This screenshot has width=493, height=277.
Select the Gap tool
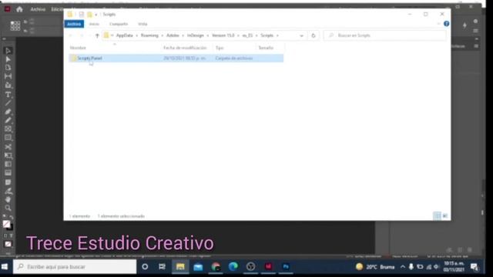[x=8, y=76]
